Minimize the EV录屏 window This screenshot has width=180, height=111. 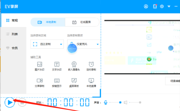pos(176,6)
